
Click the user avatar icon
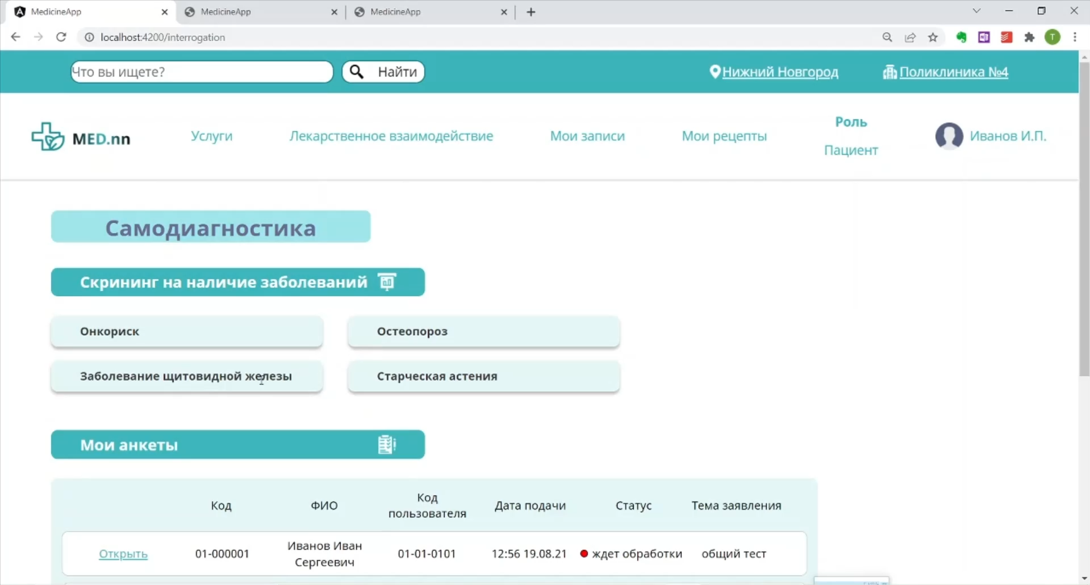pos(949,136)
